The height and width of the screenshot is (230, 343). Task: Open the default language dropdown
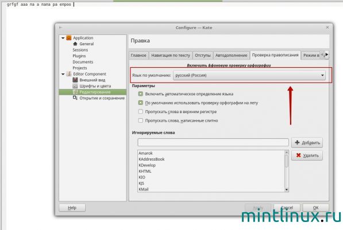pos(249,75)
